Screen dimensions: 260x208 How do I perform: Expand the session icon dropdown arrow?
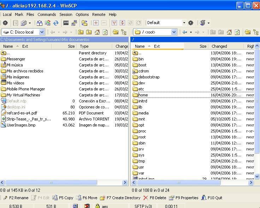point(208,23)
